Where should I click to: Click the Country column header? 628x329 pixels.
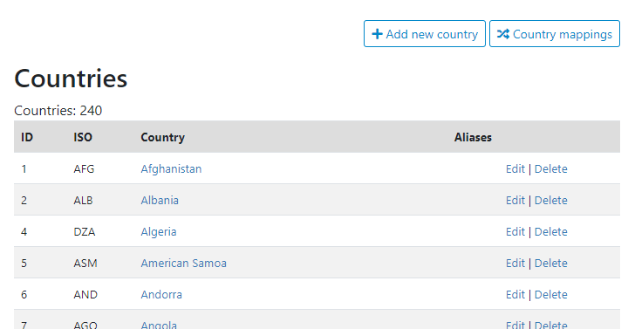click(x=162, y=138)
